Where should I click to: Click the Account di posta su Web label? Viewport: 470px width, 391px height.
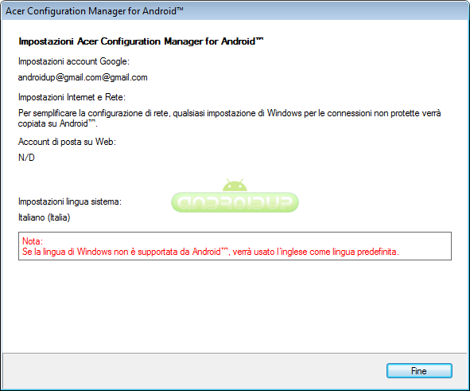[x=67, y=142]
